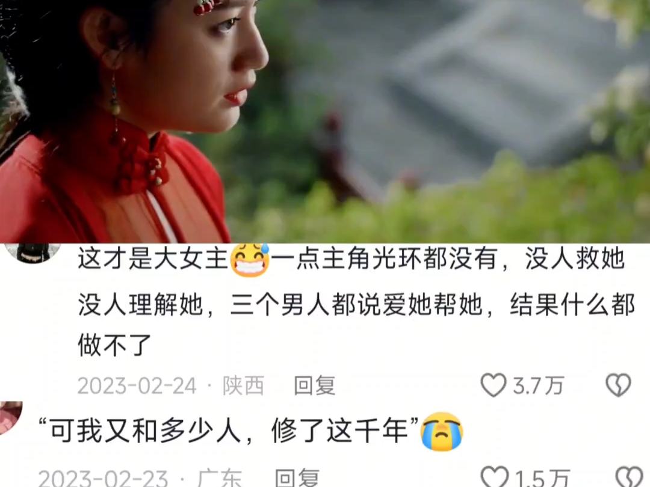Tap 回复 under the 2023-02-23 comment

297,477
